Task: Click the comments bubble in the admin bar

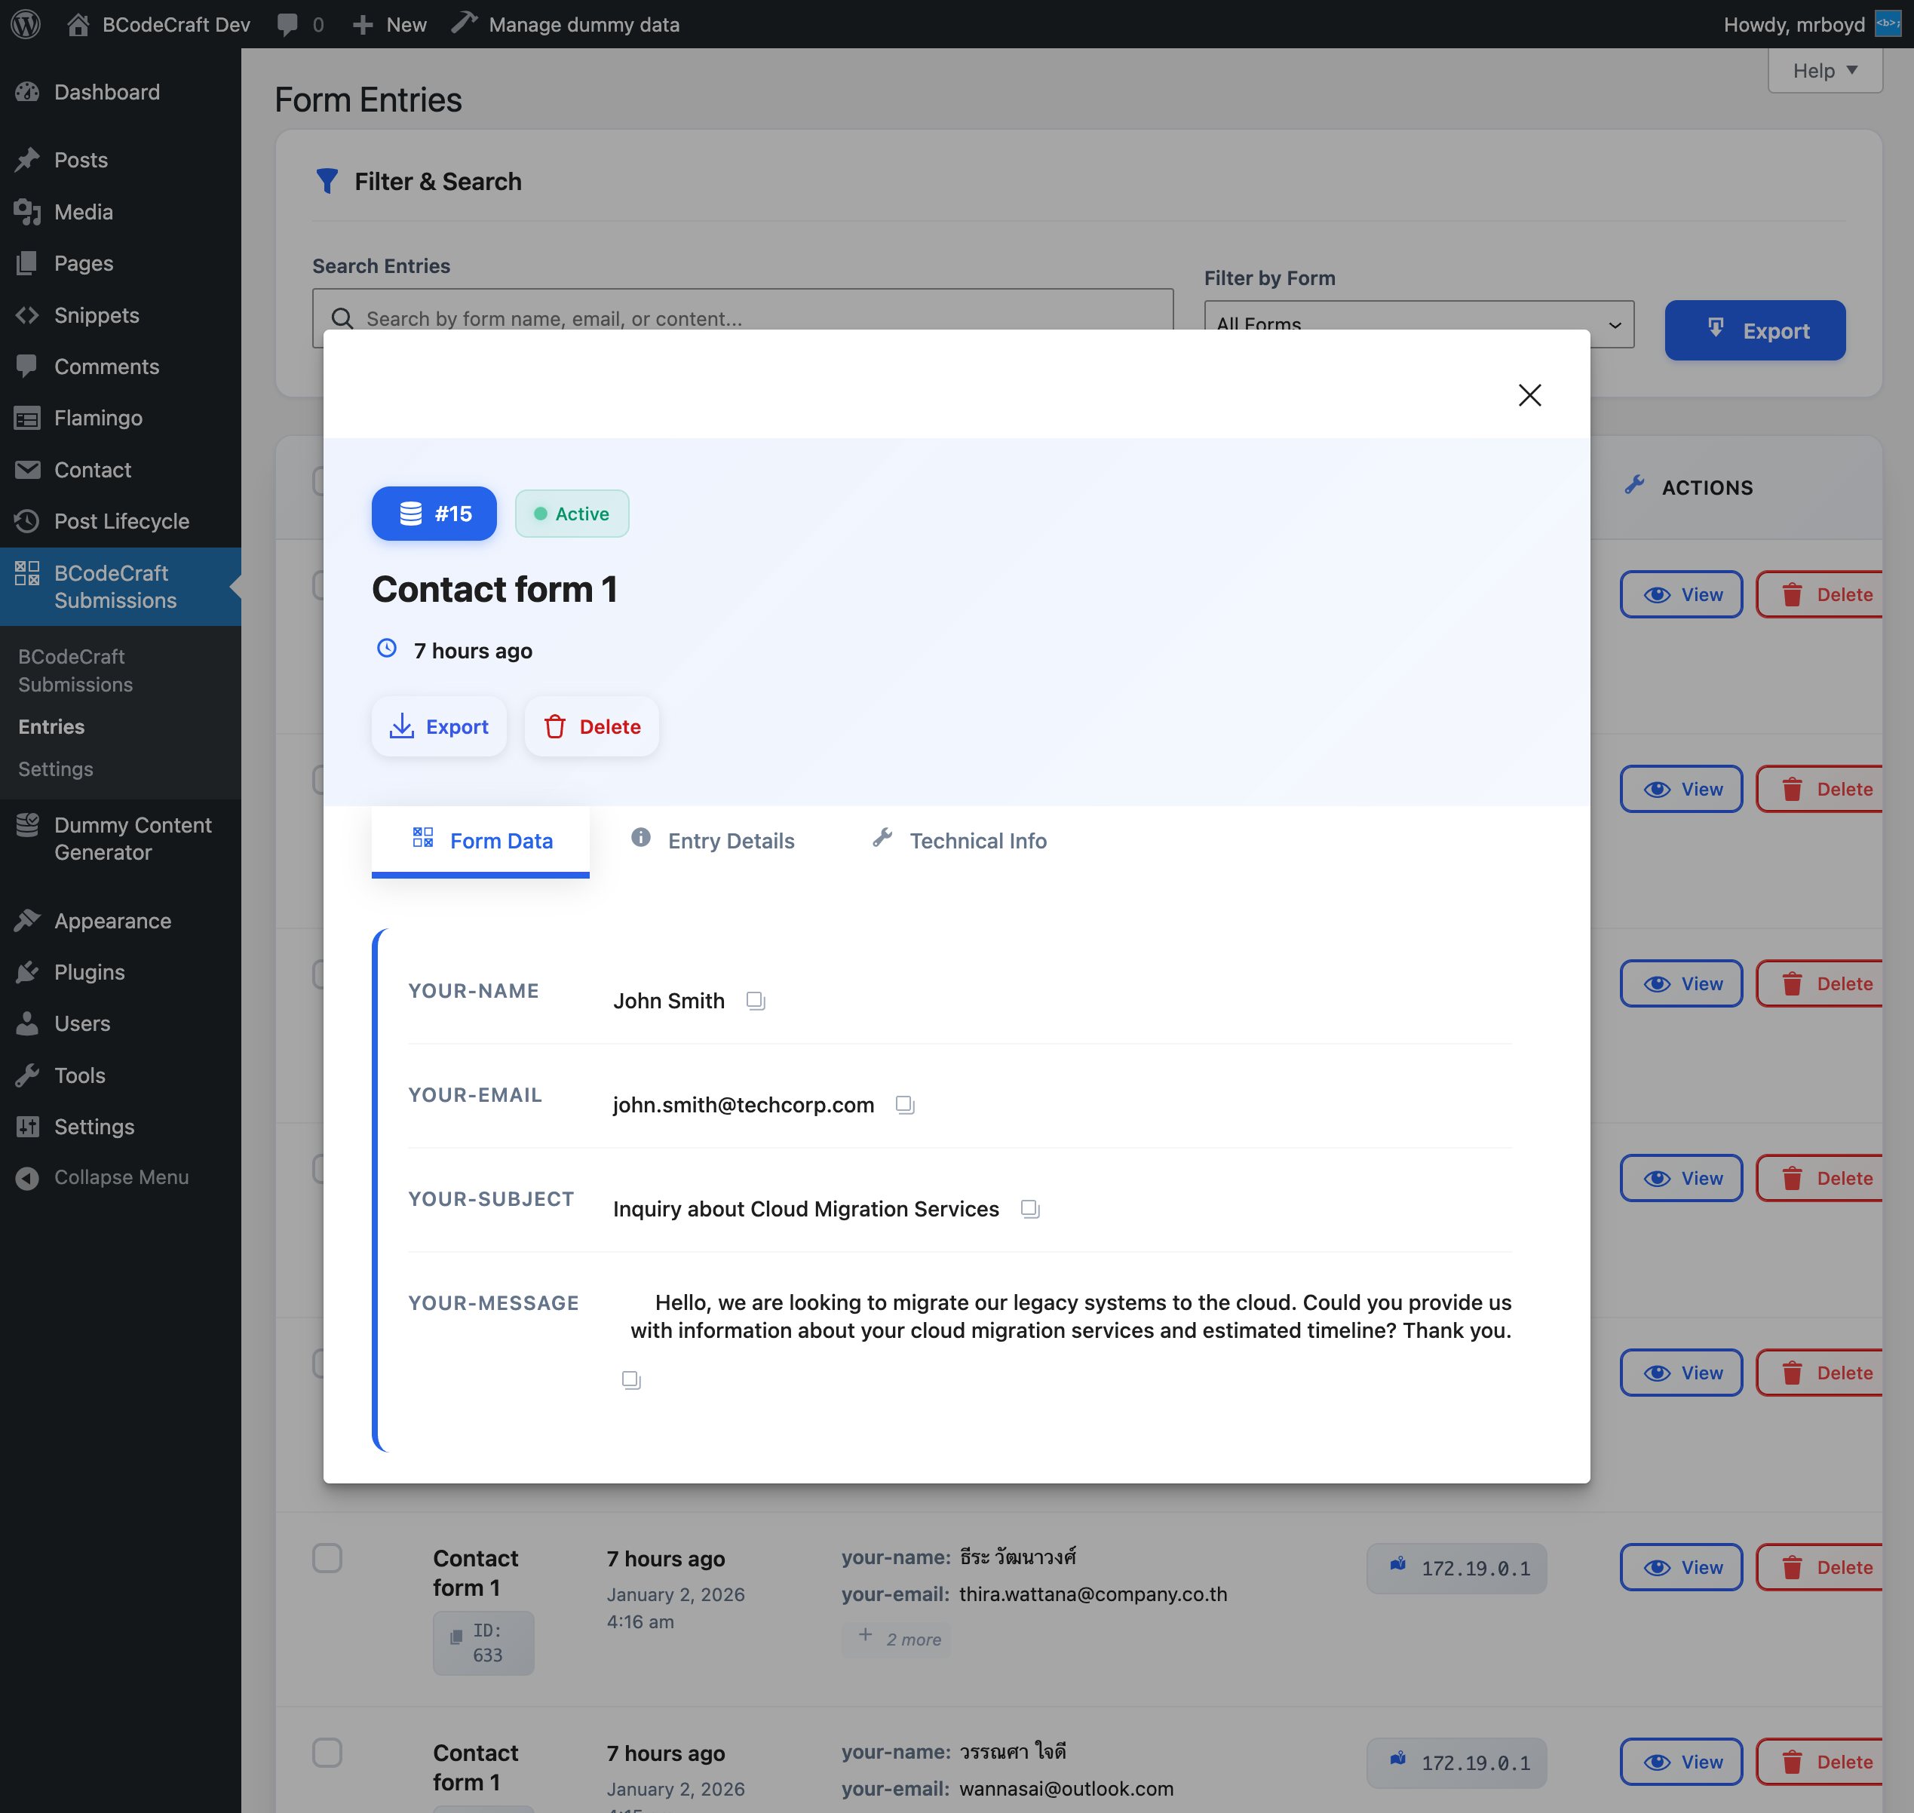Action: click(287, 24)
